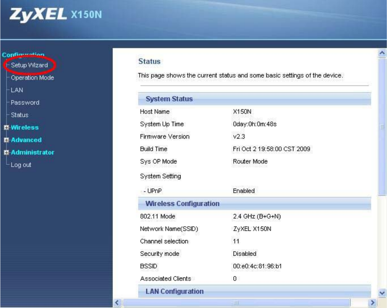Screen dimensions: 387x308
Task: Click the 802.11 Mode label
Action: (157, 216)
